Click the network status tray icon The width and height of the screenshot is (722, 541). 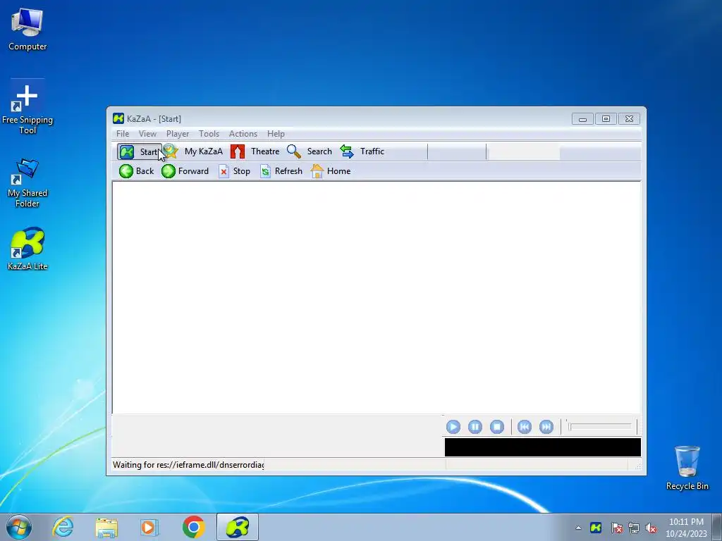point(634,528)
